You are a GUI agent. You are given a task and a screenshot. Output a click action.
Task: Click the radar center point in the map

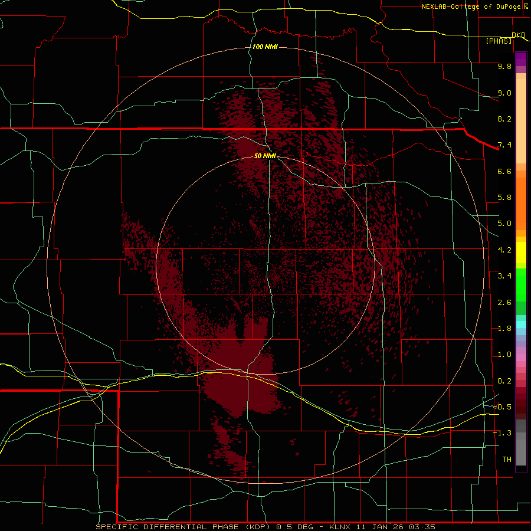[x=265, y=266]
